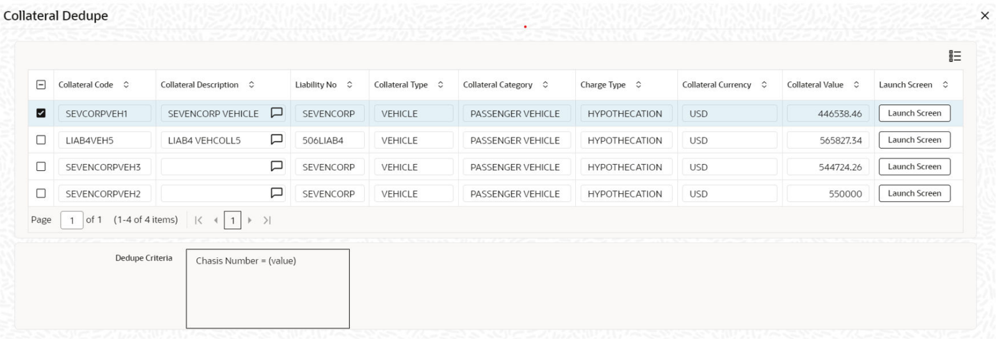This screenshot has height=340, width=996.
Task: Sort by Collateral Description column arrows
Action: (x=251, y=85)
